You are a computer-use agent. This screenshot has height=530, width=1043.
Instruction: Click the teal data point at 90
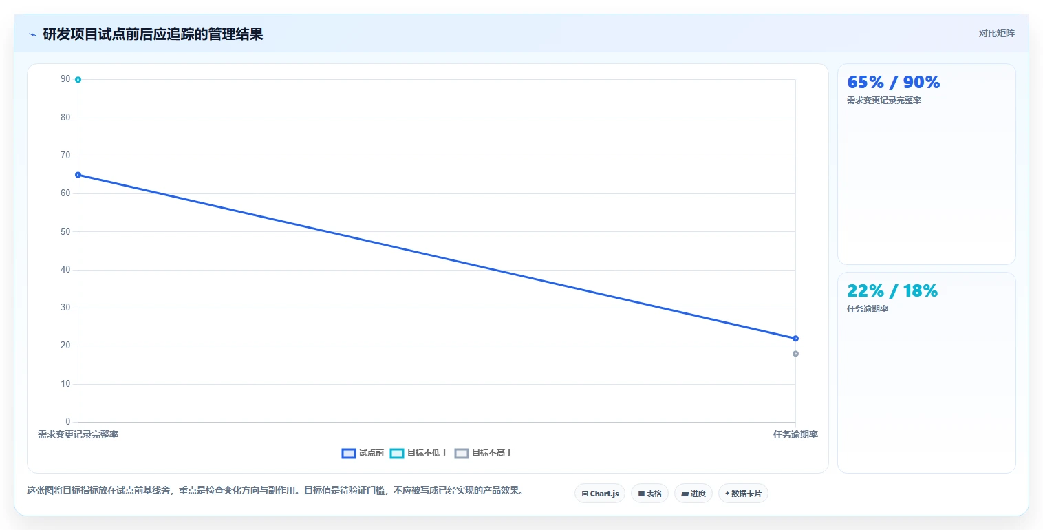coord(78,80)
